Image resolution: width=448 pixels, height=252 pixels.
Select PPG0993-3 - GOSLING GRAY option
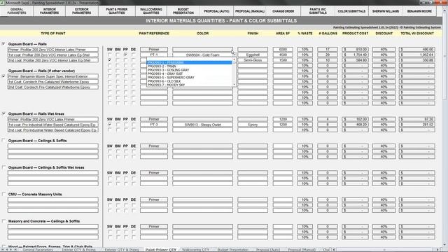190,70
